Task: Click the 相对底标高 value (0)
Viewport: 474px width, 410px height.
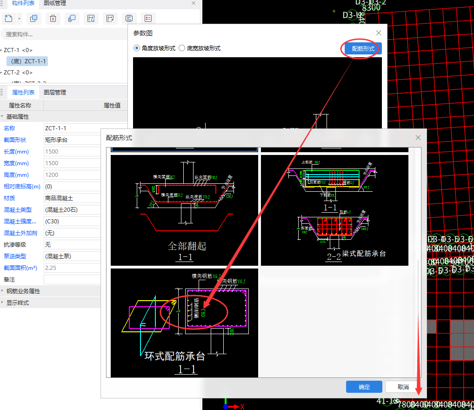Action: 72,186
